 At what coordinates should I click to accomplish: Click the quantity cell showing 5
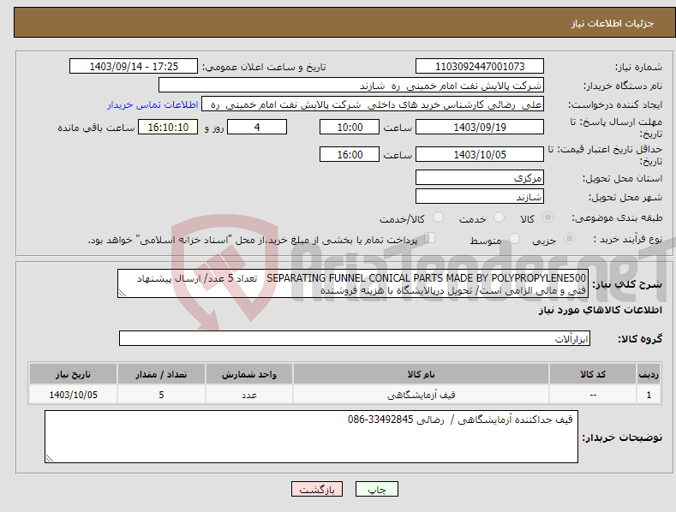pyautogui.click(x=161, y=395)
